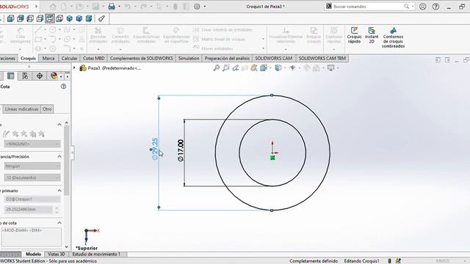
Task: Open Estudio de movimiento 1 tab
Action: point(96,254)
